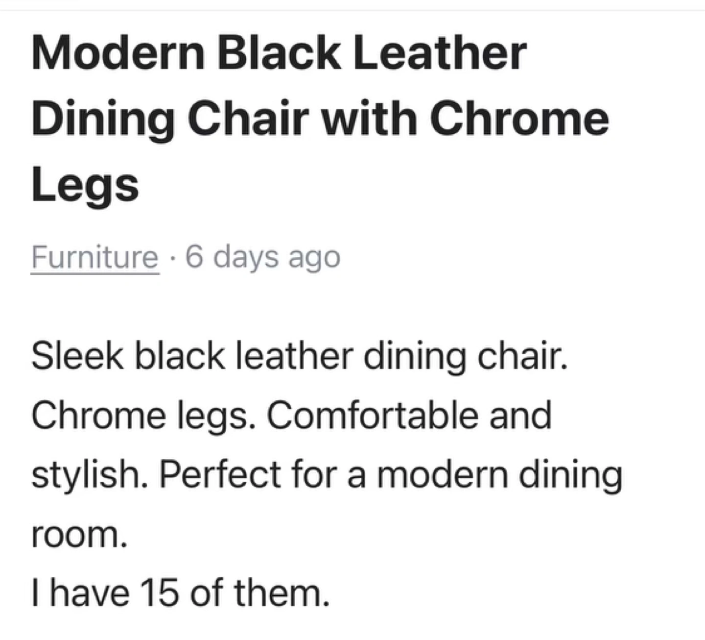Click the 'I have 15 of them.' line

180,593
